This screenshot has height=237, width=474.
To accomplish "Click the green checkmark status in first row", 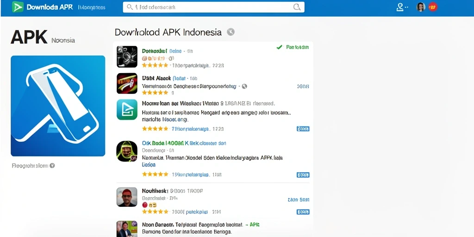I will pyautogui.click(x=279, y=47).
